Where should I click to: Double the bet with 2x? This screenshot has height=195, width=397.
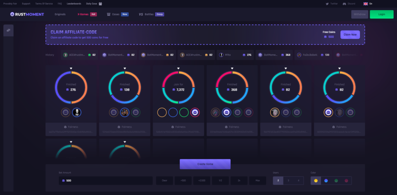(239, 181)
